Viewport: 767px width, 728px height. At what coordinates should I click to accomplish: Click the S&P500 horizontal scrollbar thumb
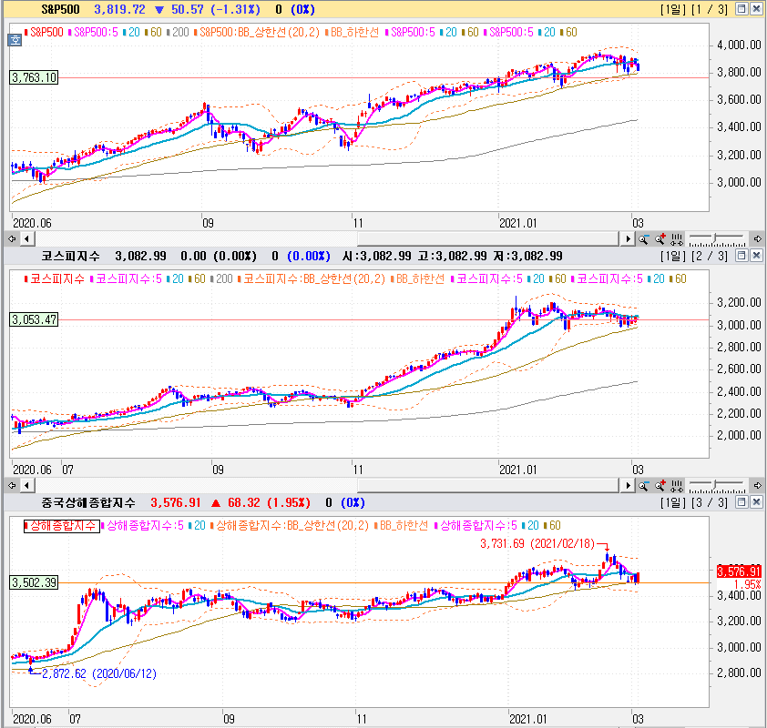[488, 239]
